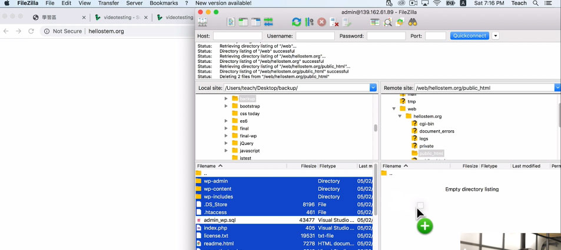Click in the Host input field
The width and height of the screenshot is (561, 250).
237,36
